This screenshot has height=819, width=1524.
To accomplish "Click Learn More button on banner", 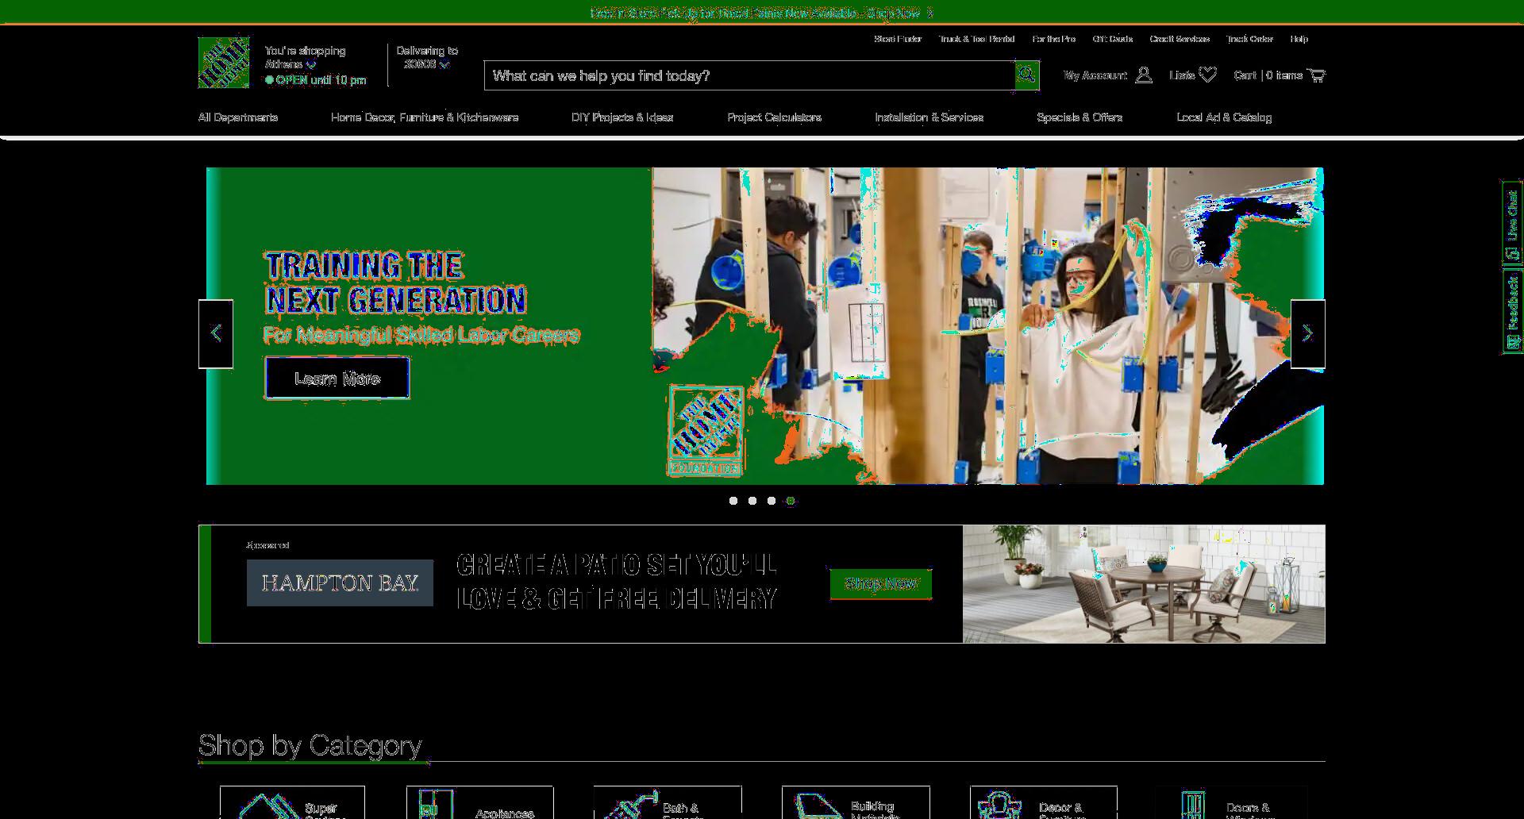I will (x=337, y=379).
